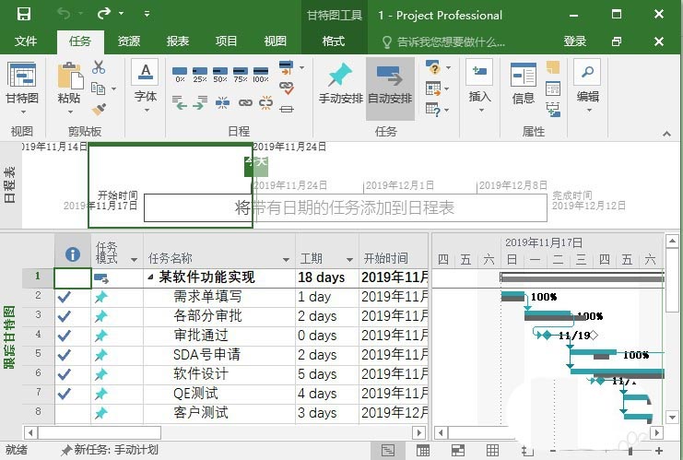The height and width of the screenshot is (460, 683).
Task: Mark task 0% complete
Action: 180,74
